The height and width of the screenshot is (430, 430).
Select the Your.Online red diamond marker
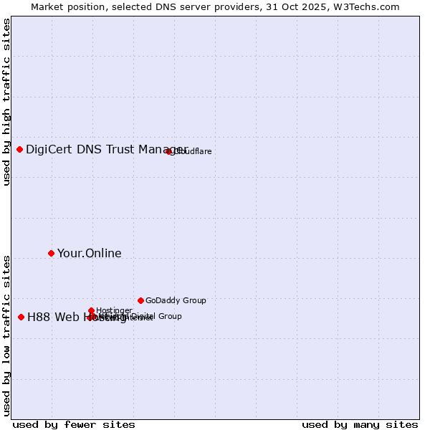pyautogui.click(x=51, y=253)
